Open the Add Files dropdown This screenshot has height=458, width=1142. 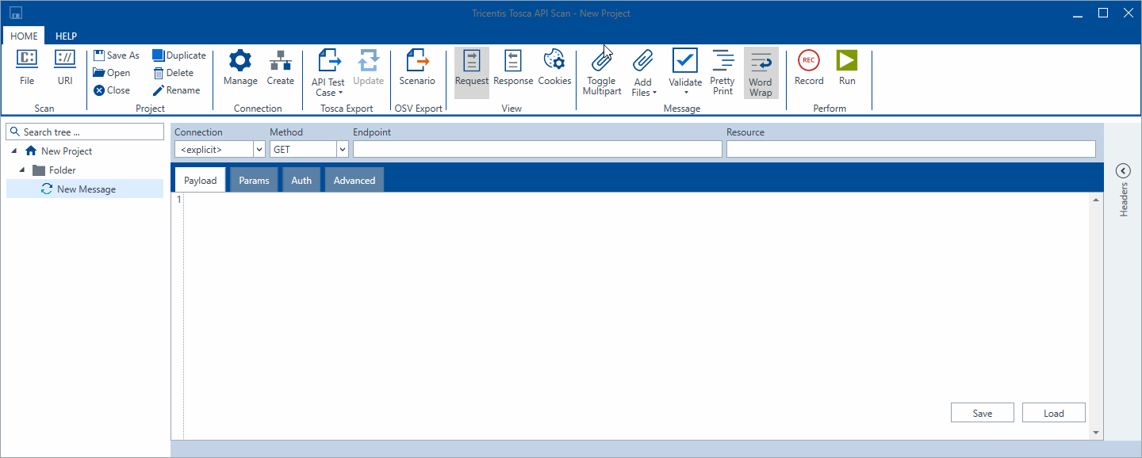point(643,72)
